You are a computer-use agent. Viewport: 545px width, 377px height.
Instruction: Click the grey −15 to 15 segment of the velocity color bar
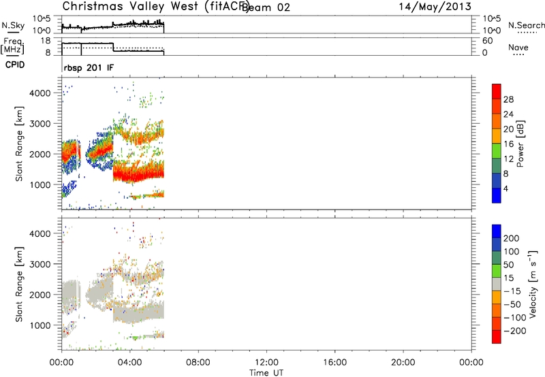click(x=497, y=284)
